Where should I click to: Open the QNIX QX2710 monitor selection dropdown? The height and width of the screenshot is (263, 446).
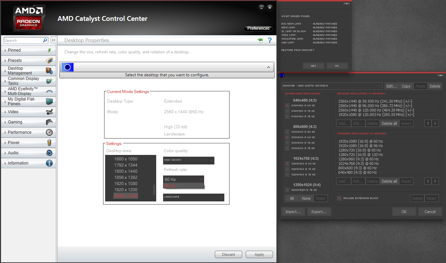[x=331, y=86]
